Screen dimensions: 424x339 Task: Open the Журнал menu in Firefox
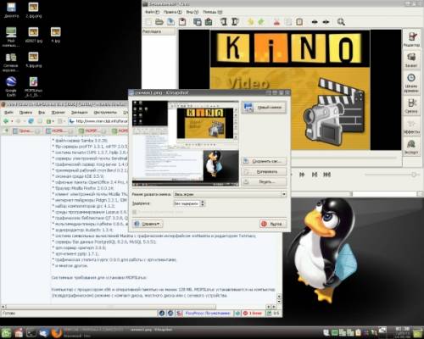pos(58,112)
